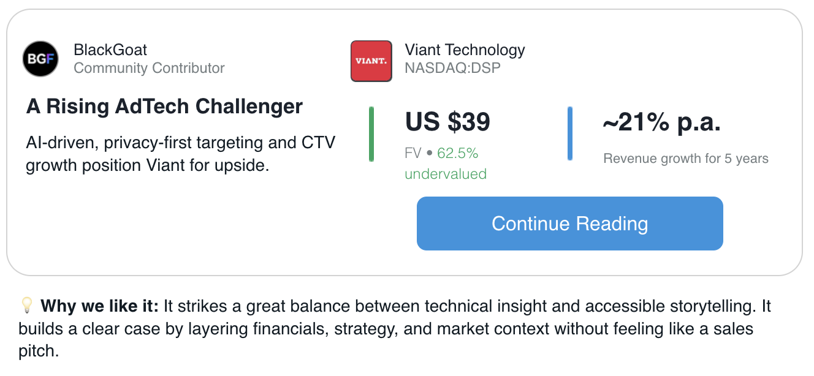814x376 pixels.
Task: Open the BlackGoat author name
Action: coord(110,50)
